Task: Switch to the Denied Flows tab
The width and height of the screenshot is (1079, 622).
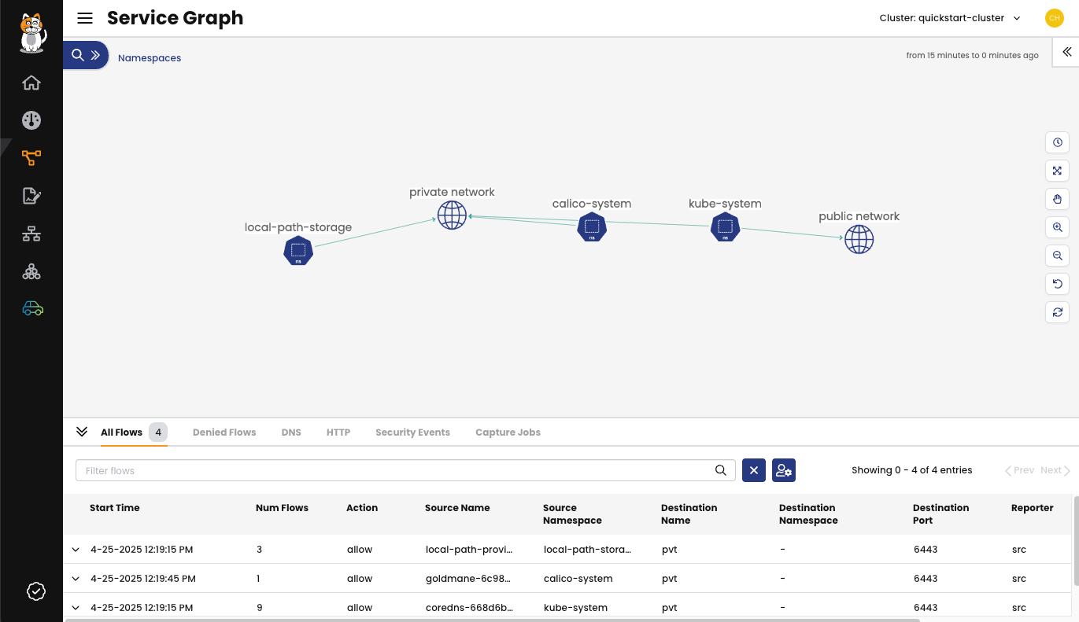Action: pyautogui.click(x=224, y=432)
